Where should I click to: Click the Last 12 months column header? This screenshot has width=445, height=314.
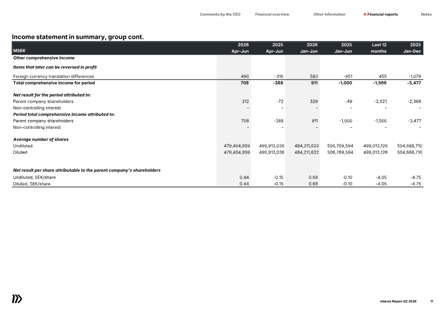379,48
